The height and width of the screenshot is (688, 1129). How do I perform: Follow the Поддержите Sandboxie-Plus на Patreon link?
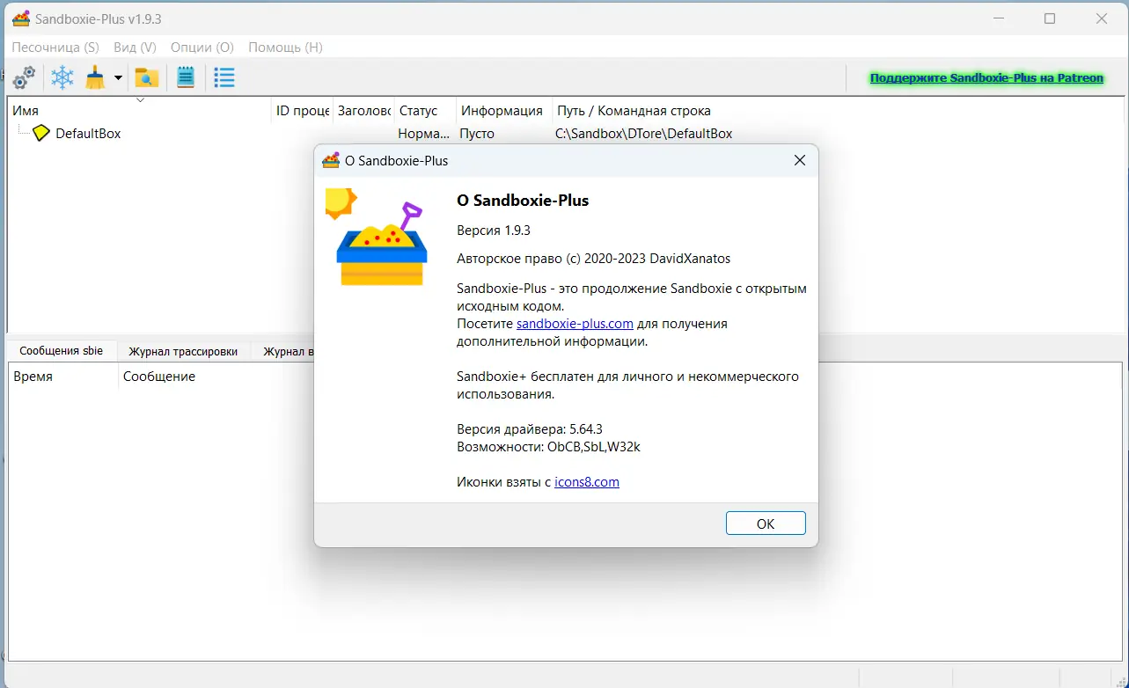[986, 78]
